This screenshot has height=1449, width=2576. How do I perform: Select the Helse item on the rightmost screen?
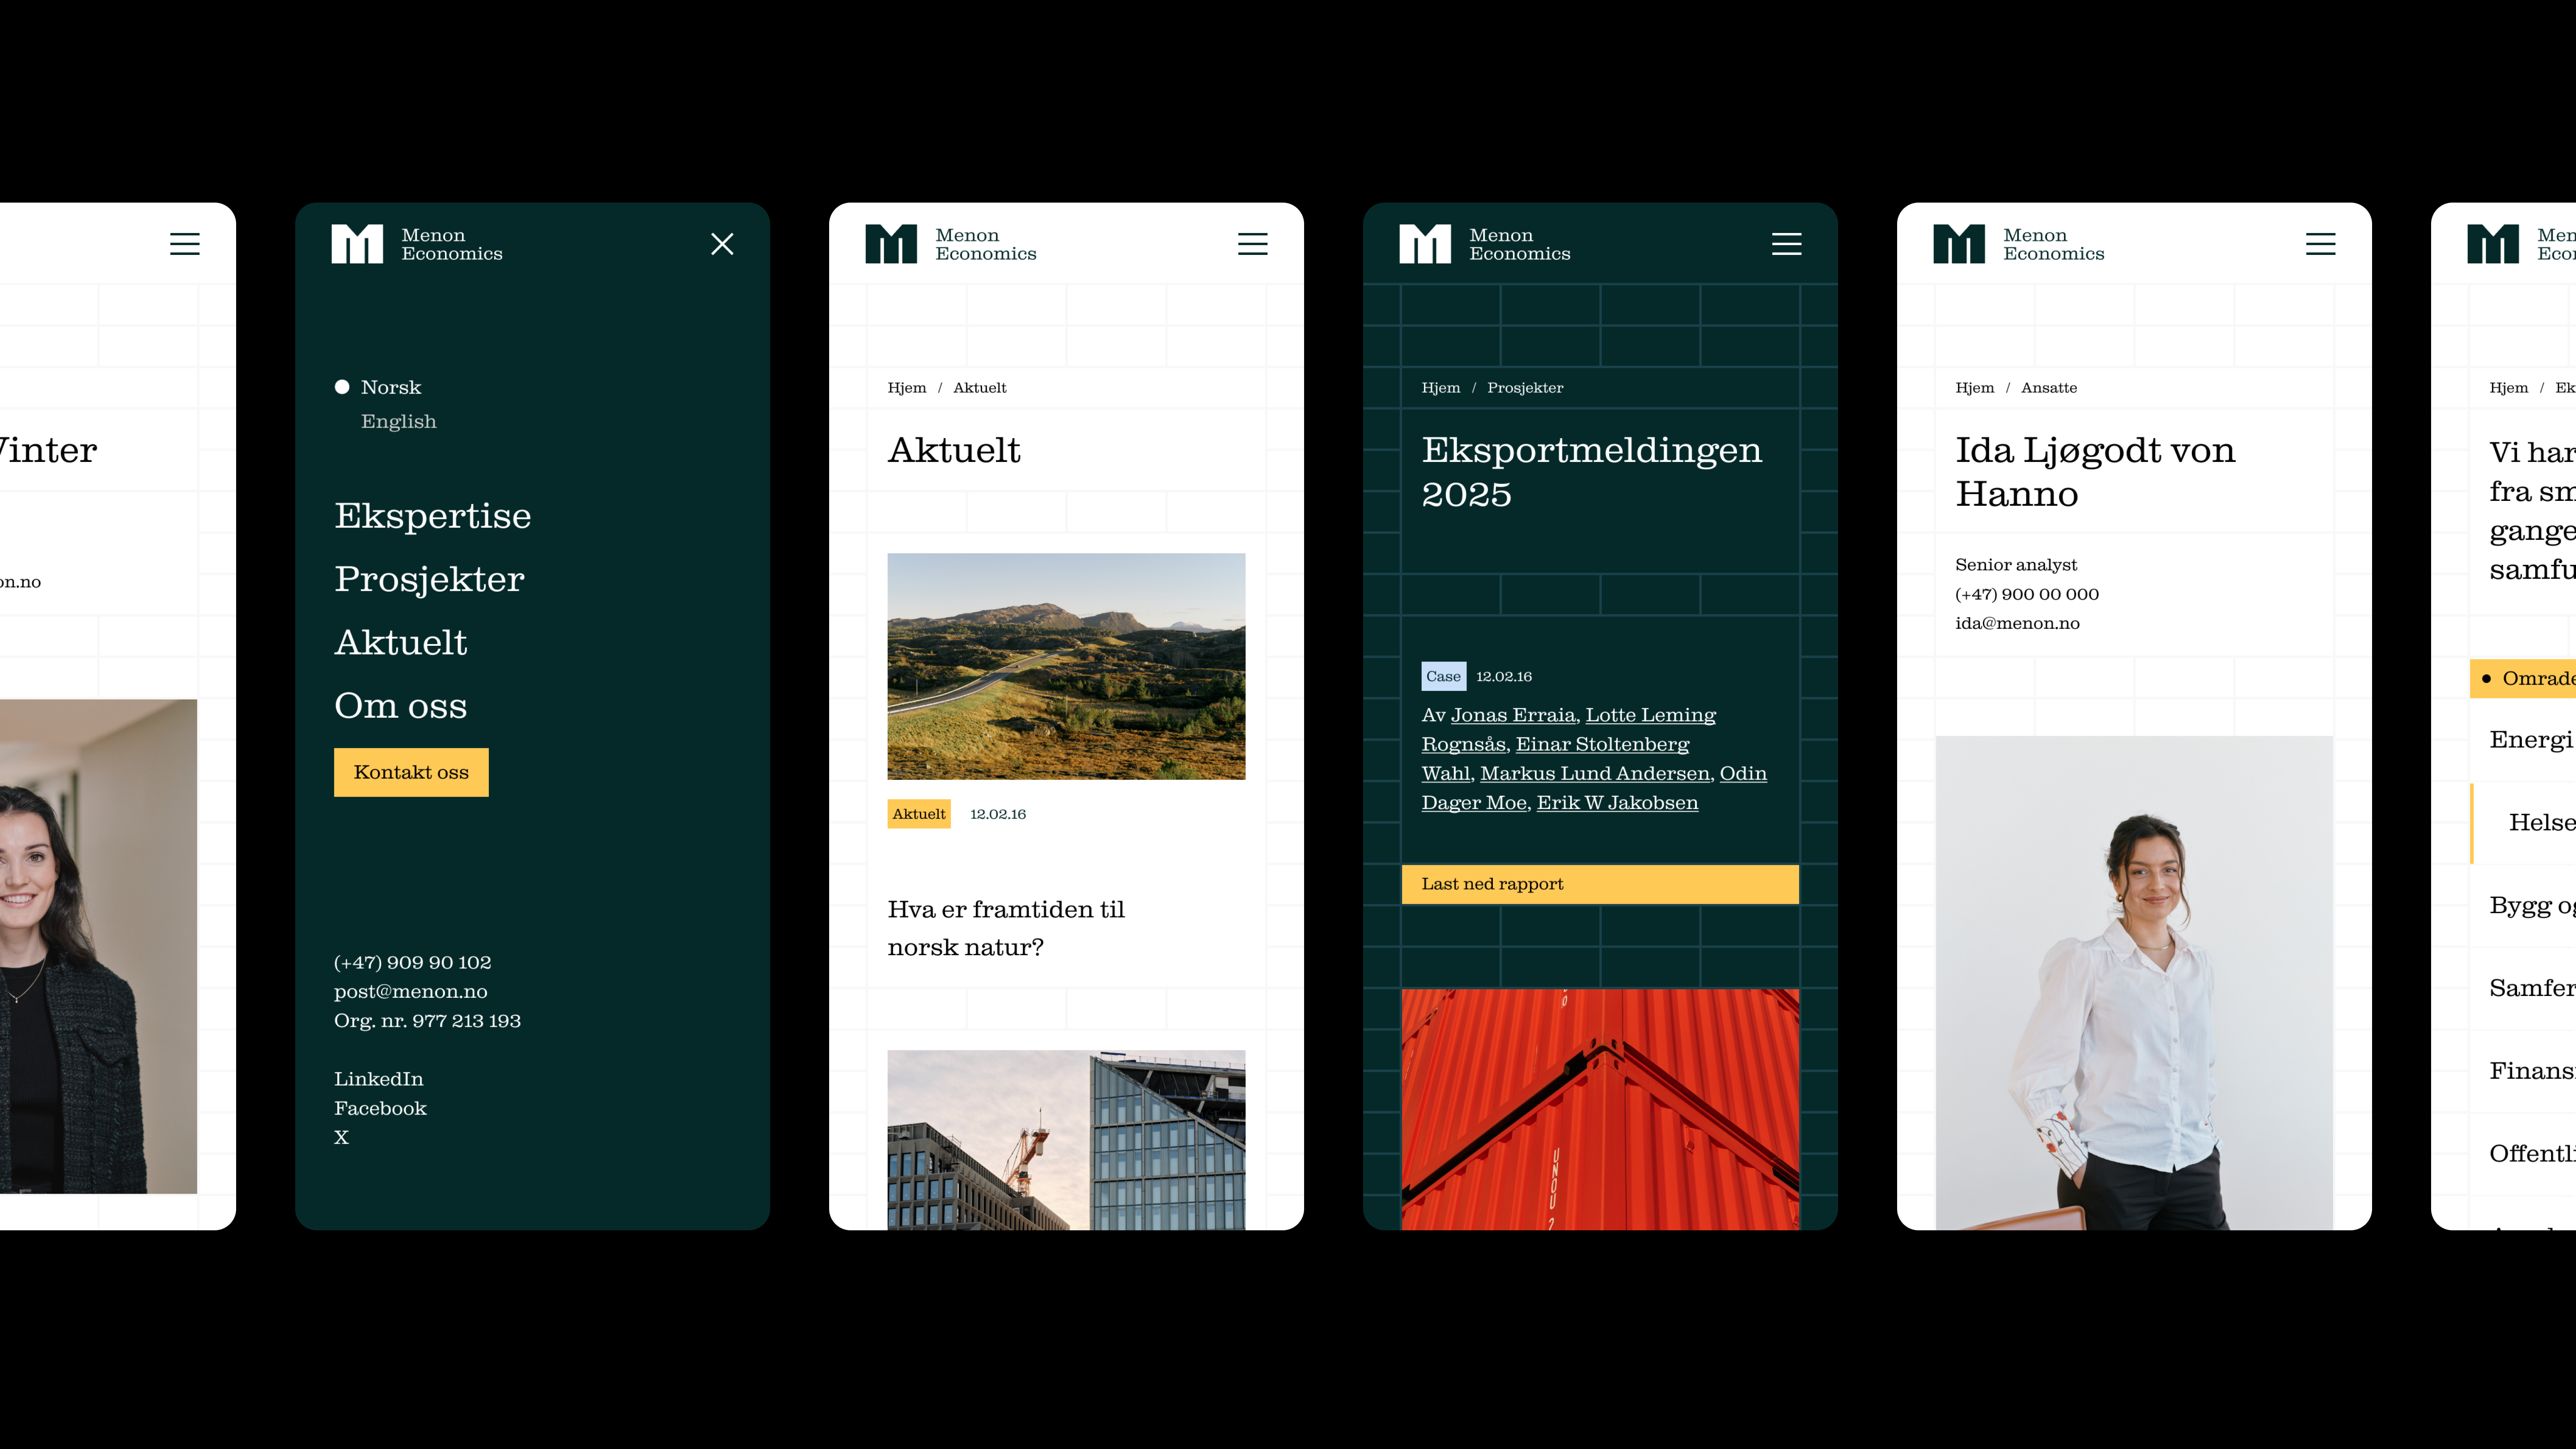click(2541, 823)
